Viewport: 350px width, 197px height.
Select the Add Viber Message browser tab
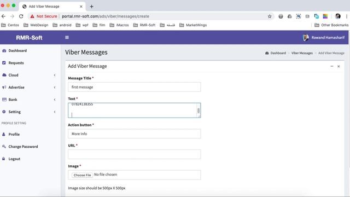coord(52,7)
